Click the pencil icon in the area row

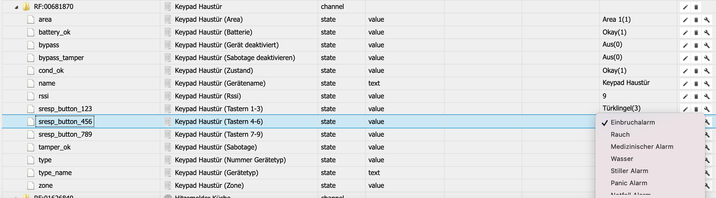(x=685, y=20)
